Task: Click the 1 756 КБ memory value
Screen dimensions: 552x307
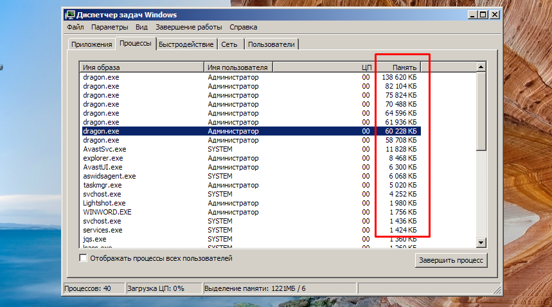Action: 403,212
